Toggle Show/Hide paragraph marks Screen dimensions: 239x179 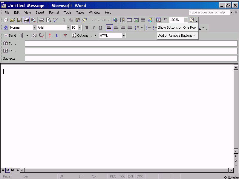point(165,20)
